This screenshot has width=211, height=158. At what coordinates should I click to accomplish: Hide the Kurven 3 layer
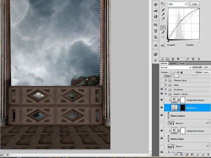[162, 108]
